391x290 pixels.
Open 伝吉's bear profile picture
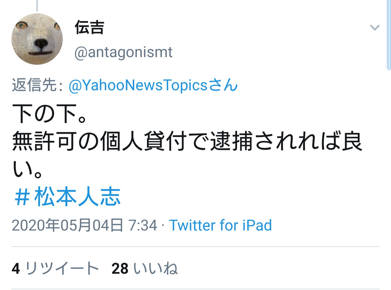pos(37,39)
